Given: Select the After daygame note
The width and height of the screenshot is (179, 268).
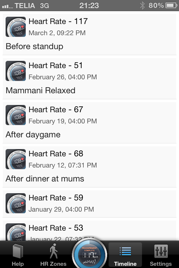Looking at the screenshot, I should point(33,135).
